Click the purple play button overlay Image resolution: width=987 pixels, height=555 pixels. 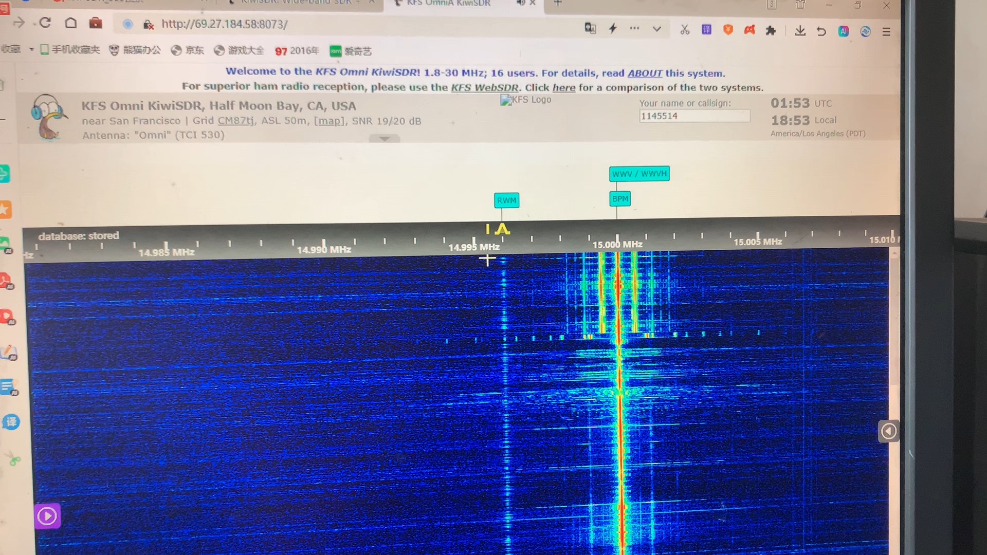[x=47, y=516]
